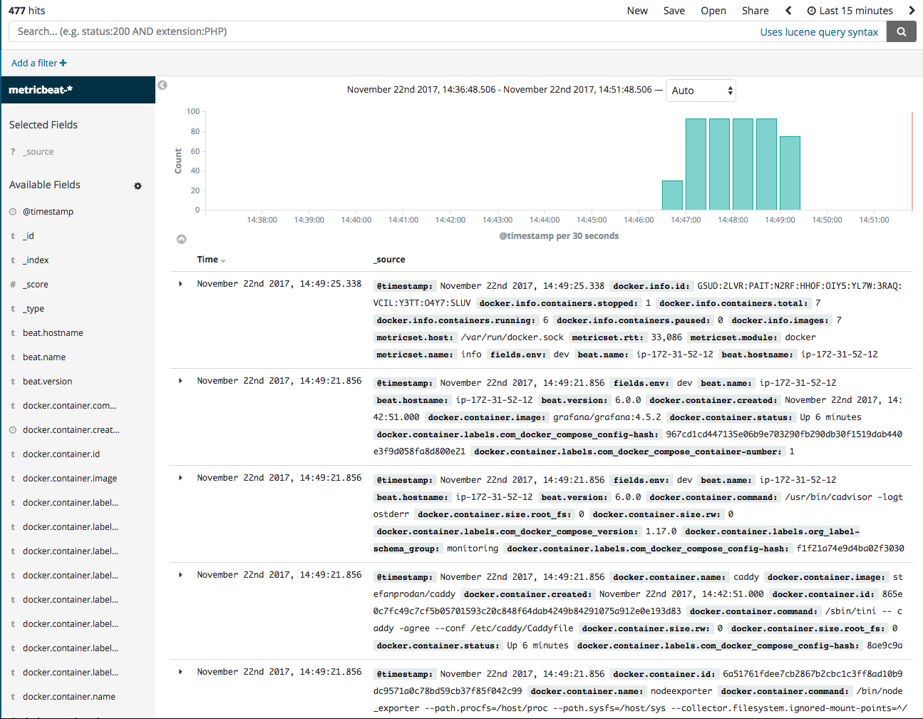The height and width of the screenshot is (719, 923).
Task: Expand first 14:49:21.856 row with grafana image
Action: click(180, 381)
